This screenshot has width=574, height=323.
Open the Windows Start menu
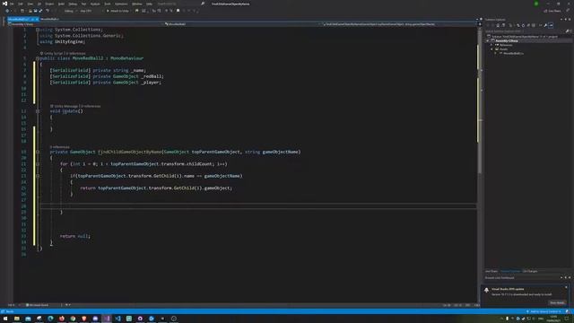[5, 319]
